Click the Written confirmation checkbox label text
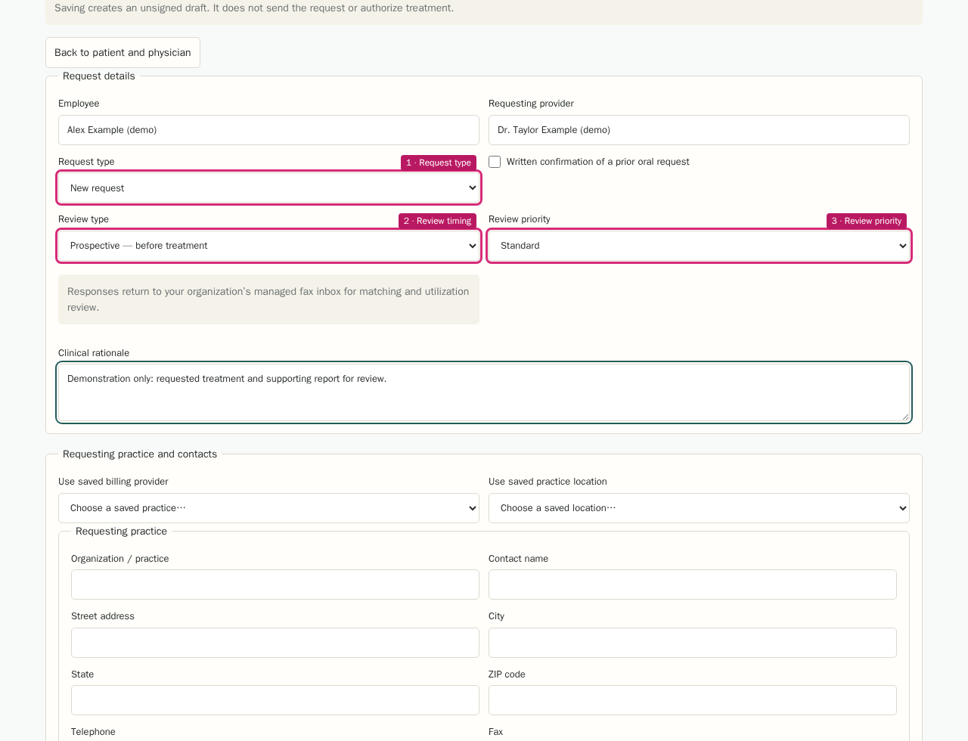The image size is (968, 741). (597, 162)
